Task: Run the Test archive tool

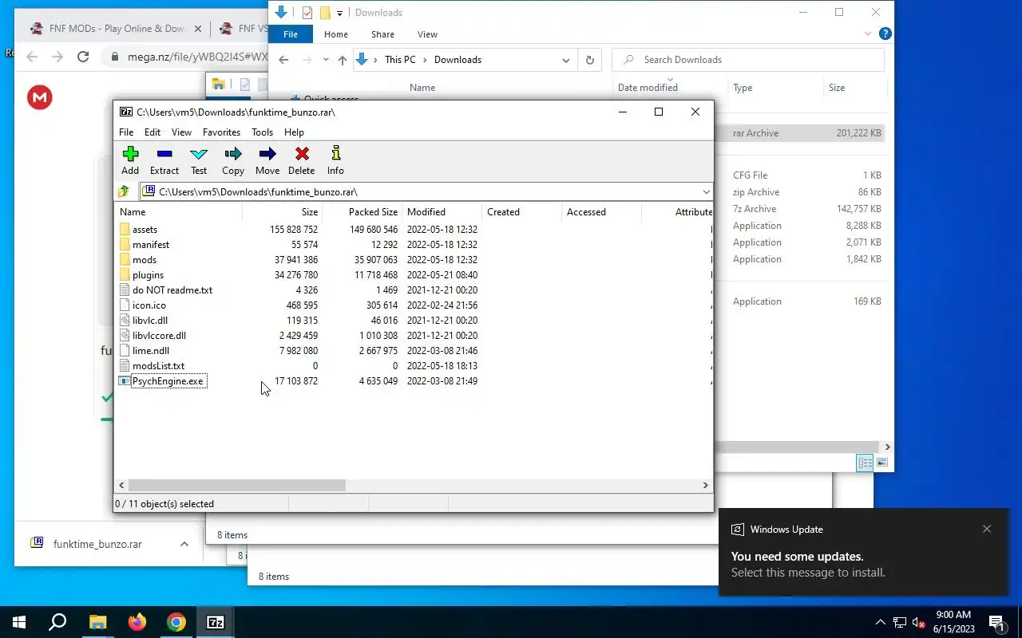Action: tap(199, 160)
